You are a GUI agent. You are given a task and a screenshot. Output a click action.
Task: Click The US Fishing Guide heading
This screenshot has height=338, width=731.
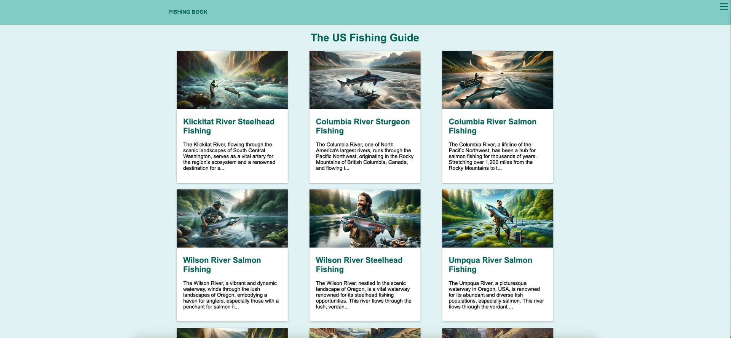coord(365,38)
